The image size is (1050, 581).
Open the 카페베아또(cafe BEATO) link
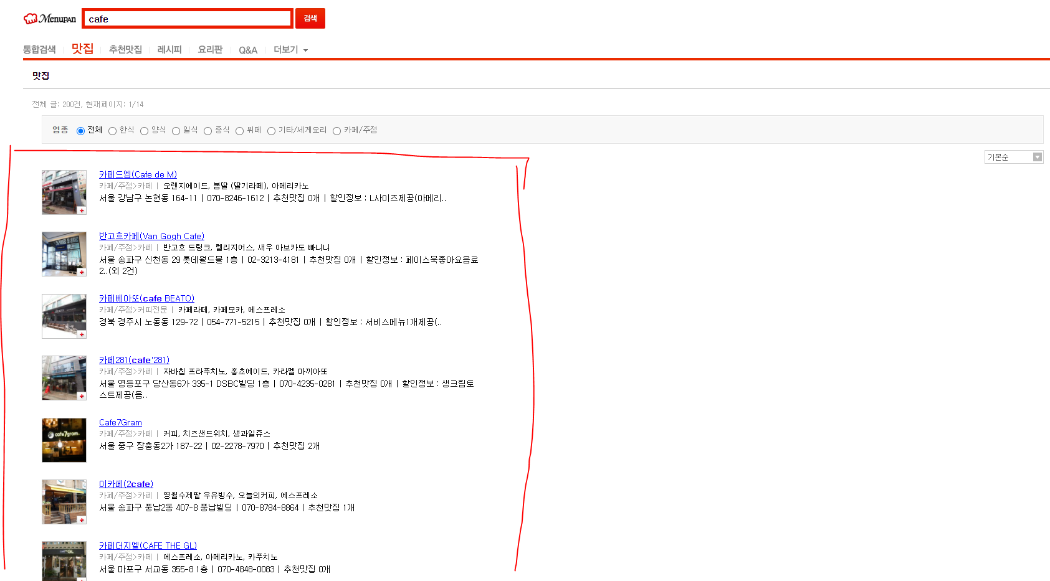pos(146,298)
